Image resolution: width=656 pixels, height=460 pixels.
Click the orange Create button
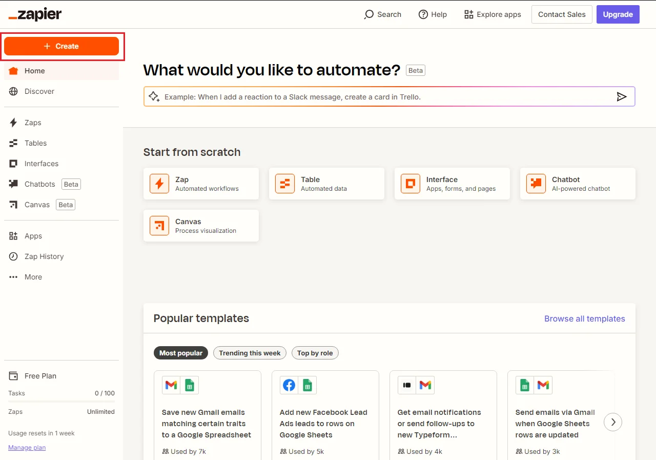pyautogui.click(x=61, y=46)
